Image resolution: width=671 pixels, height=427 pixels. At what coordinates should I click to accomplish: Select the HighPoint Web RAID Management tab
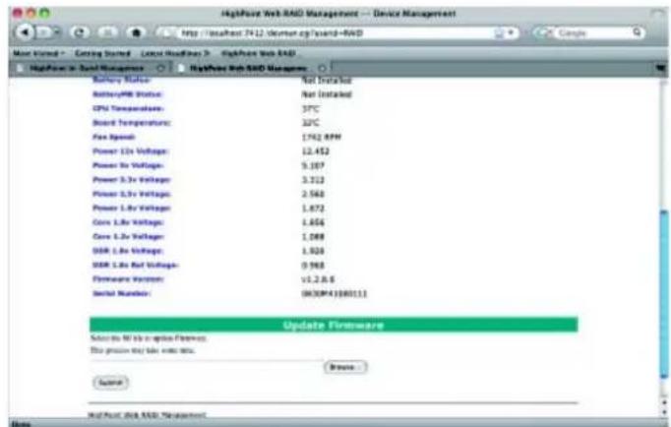click(248, 69)
